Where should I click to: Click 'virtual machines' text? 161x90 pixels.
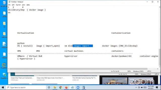(74, 51)
